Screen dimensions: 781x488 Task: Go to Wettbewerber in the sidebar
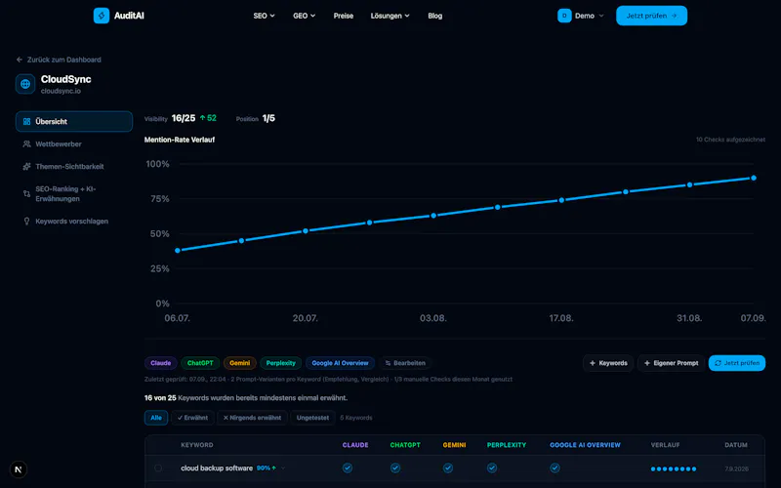pyautogui.click(x=74, y=143)
